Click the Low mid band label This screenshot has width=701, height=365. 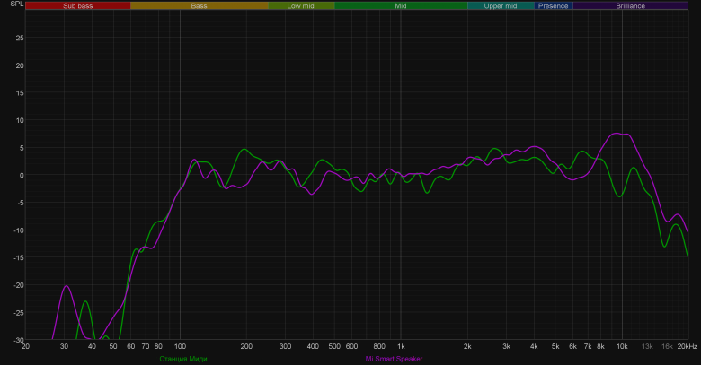[300, 5]
